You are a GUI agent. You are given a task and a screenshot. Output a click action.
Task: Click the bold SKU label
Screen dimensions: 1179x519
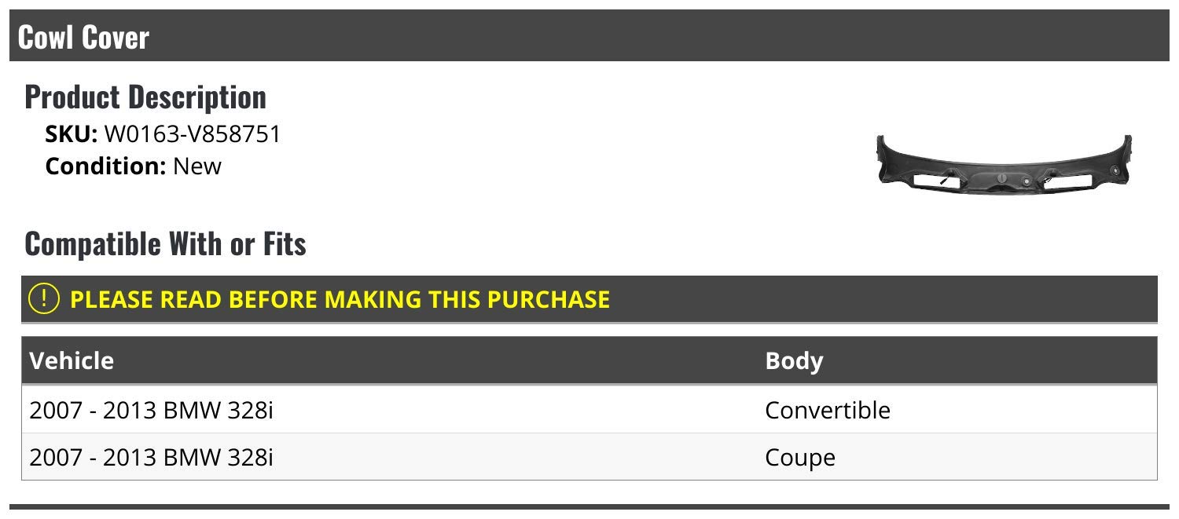tap(72, 134)
